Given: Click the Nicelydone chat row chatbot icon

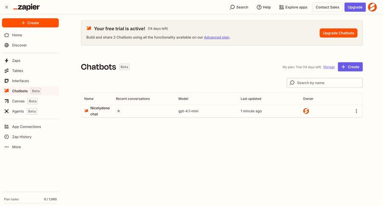Looking at the screenshot, I should click(86, 111).
